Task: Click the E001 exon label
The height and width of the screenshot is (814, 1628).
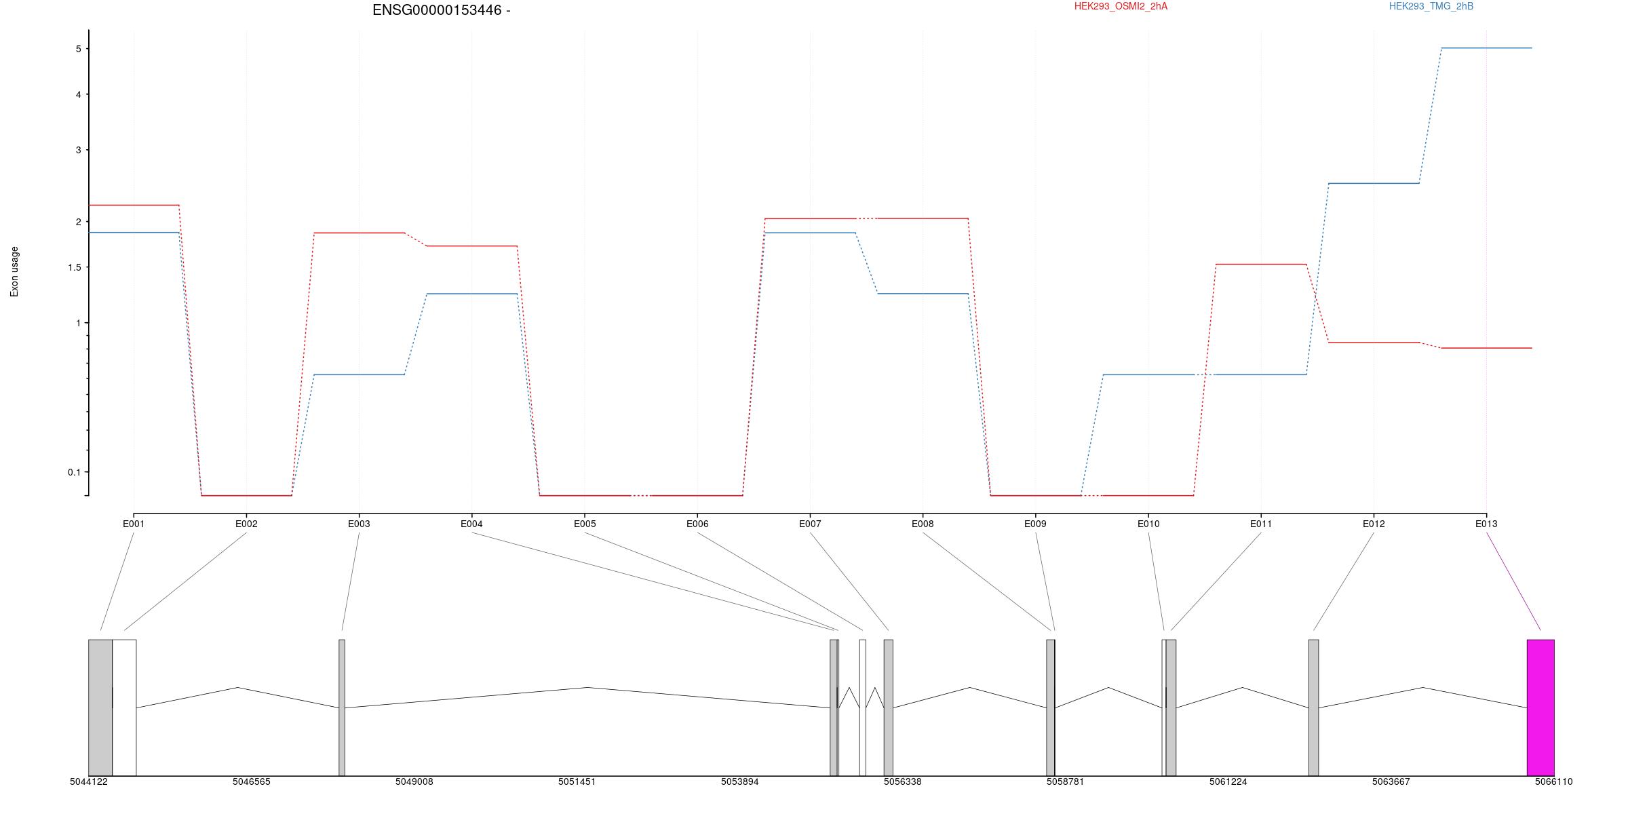Action: click(134, 524)
